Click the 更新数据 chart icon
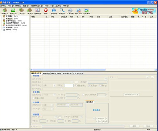 (x=38, y=12)
